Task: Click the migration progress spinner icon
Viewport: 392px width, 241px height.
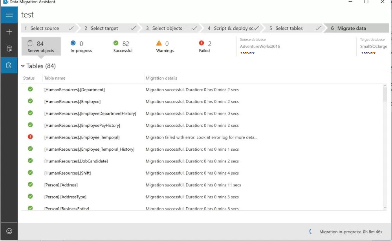Action: tap(310, 232)
